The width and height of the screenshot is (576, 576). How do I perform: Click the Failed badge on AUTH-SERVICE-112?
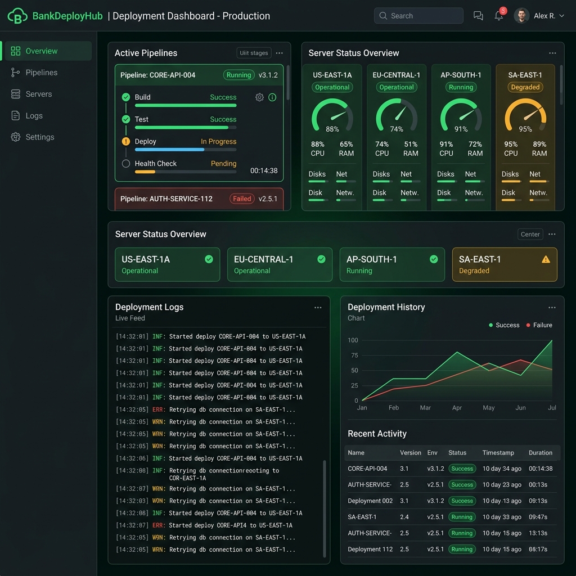(242, 199)
